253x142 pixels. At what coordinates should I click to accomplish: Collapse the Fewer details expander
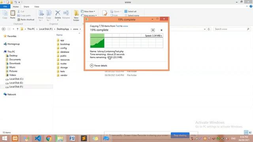(98, 65)
